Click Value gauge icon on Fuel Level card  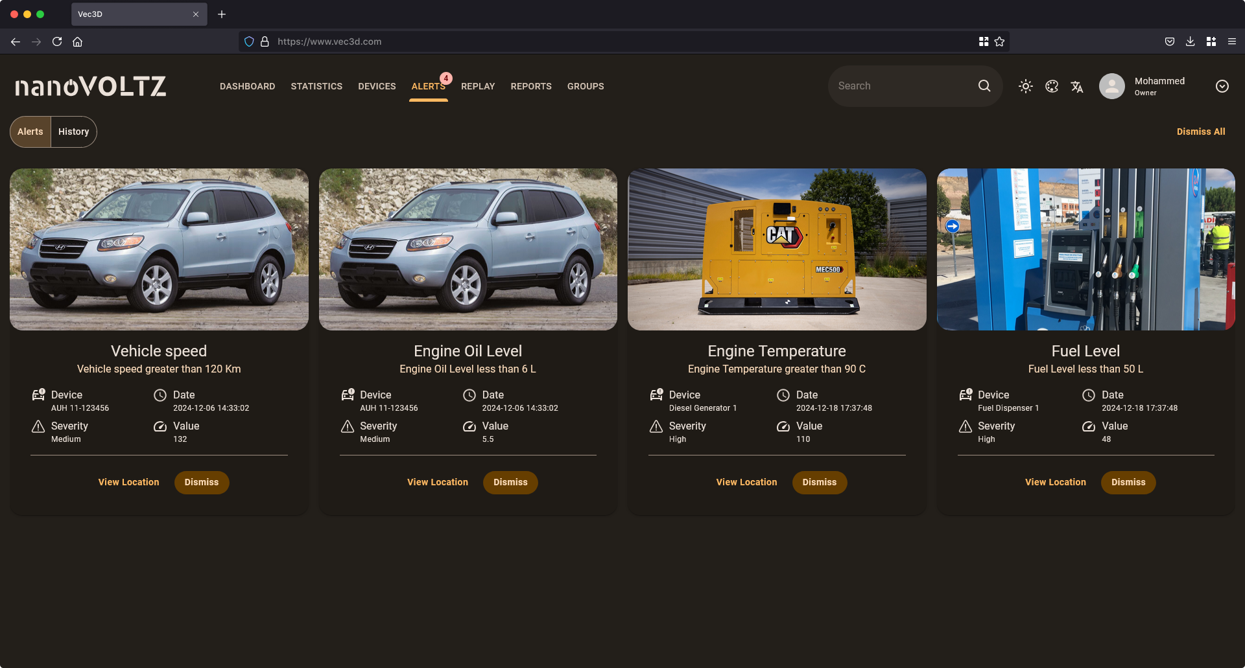pos(1089,426)
